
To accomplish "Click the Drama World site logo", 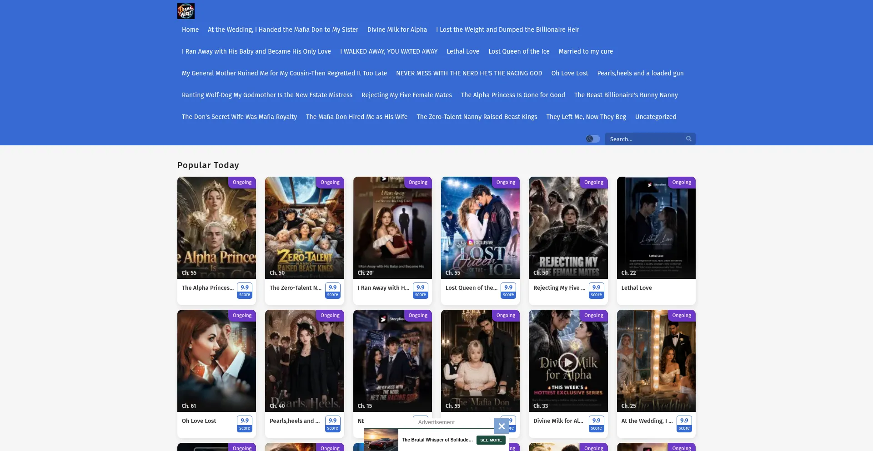I will click(x=186, y=11).
